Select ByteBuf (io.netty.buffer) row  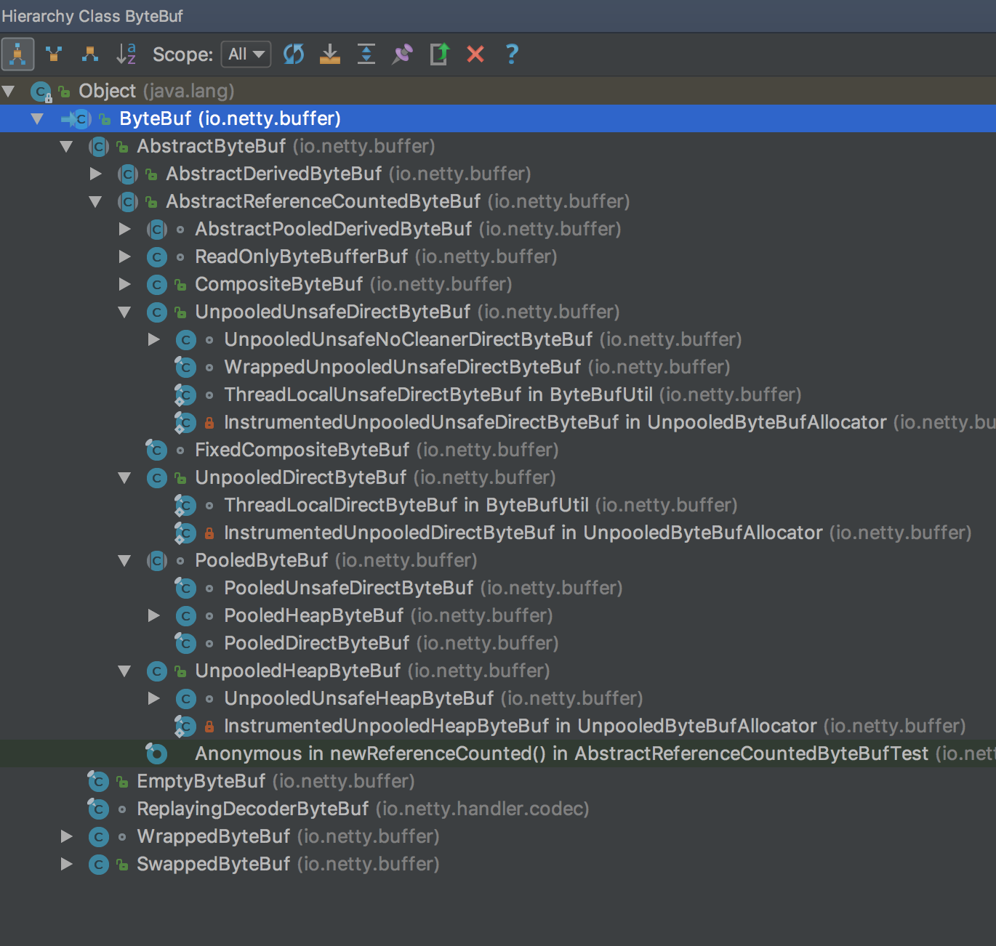point(498,118)
